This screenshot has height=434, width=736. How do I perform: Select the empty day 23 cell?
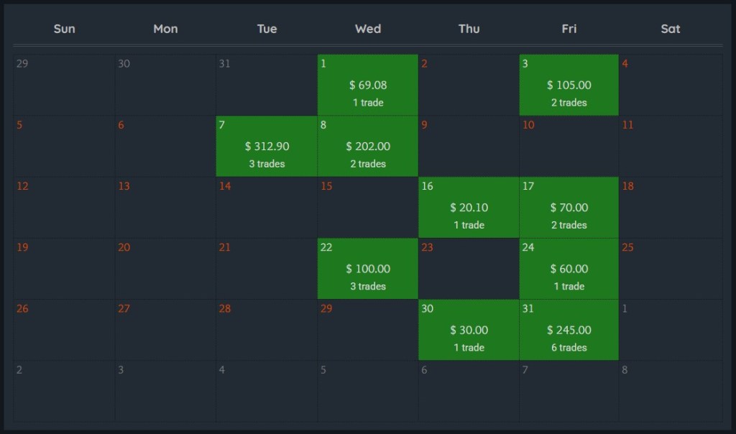coord(469,268)
